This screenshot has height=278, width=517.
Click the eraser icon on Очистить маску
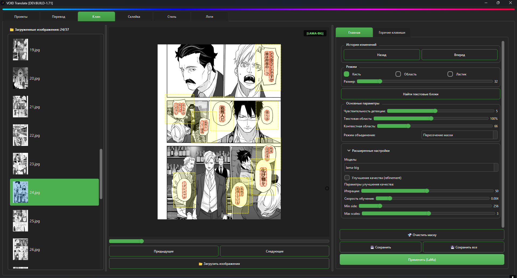point(410,235)
